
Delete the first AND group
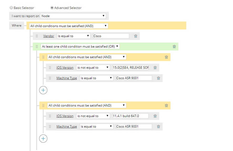pos(166,57)
